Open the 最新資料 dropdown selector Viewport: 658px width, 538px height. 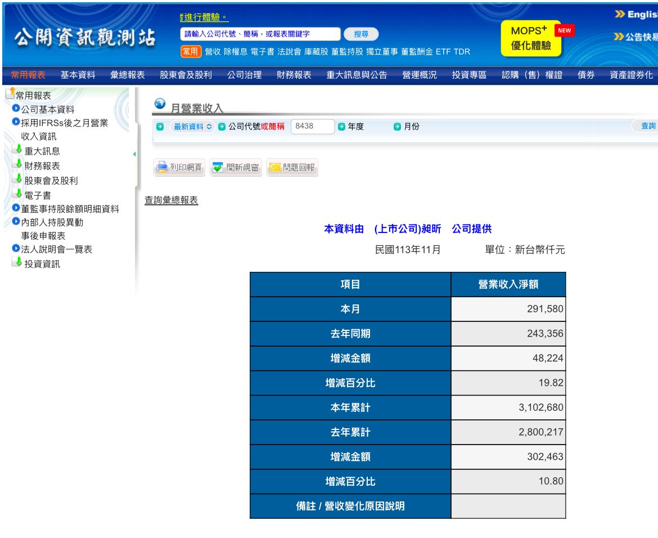[192, 127]
